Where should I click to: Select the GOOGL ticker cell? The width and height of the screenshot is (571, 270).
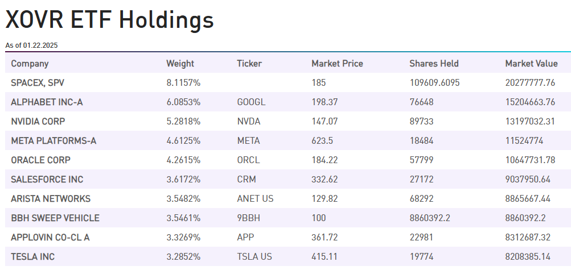tap(251, 102)
